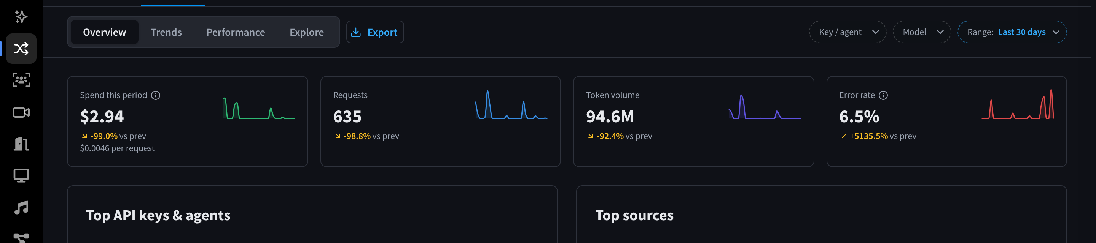Open the Performance tab

point(235,32)
